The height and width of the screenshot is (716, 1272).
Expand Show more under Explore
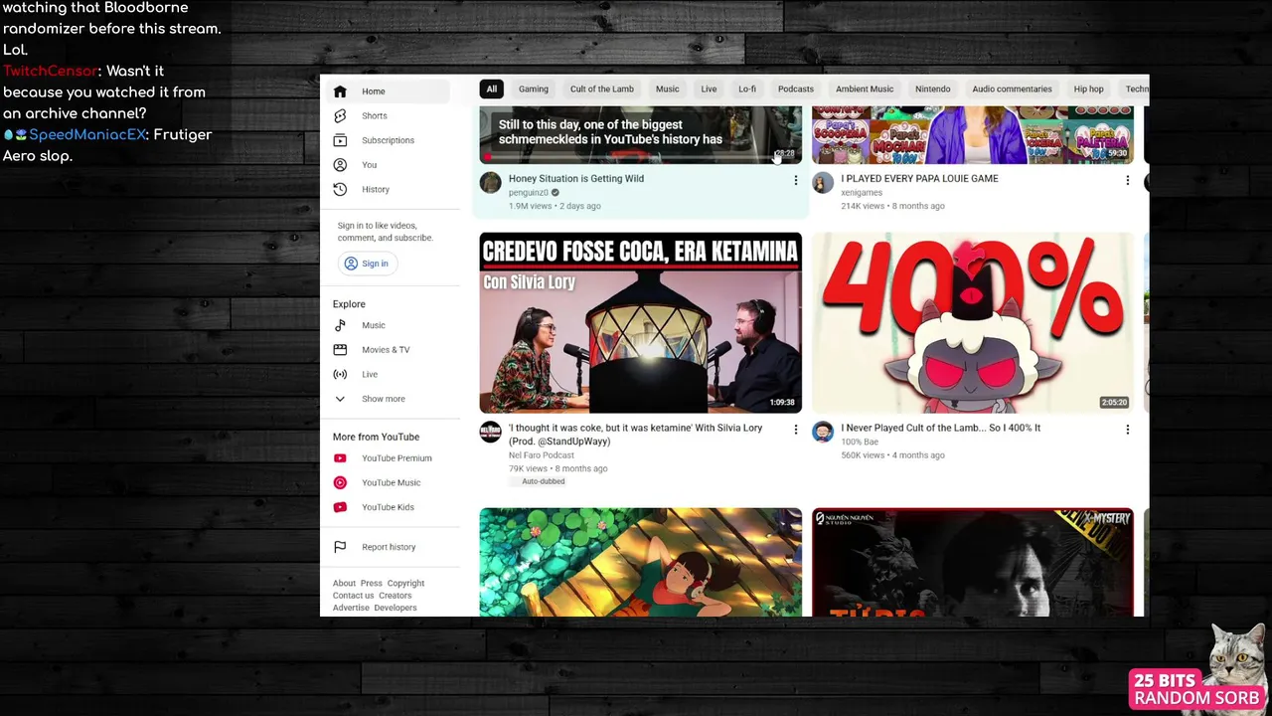click(x=388, y=399)
